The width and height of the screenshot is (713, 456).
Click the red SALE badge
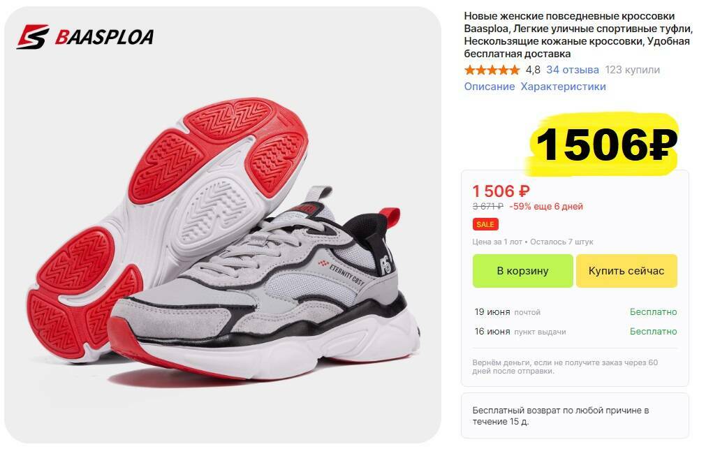[485, 224]
